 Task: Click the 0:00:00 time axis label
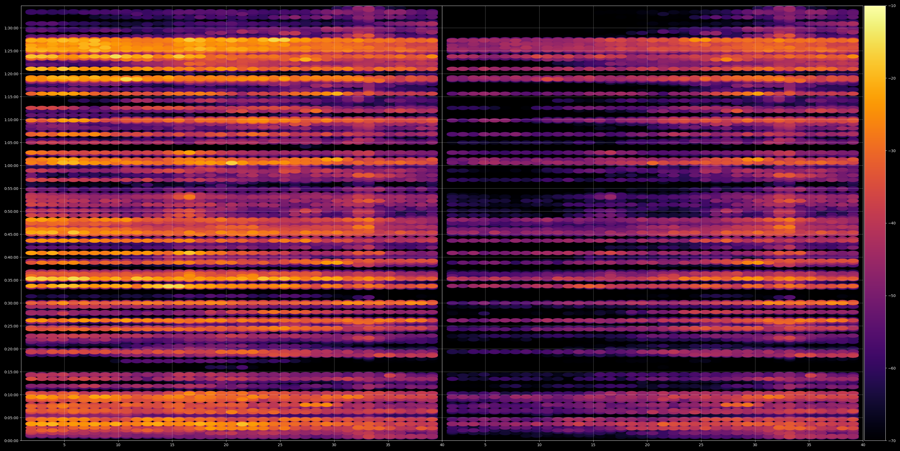(11, 440)
